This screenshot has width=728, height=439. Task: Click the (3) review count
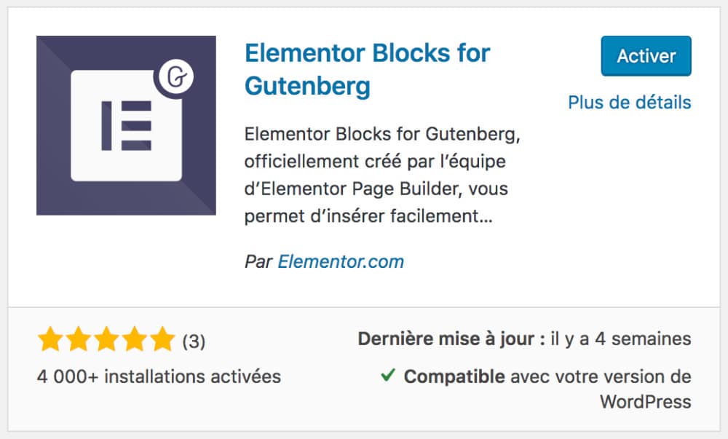pyautogui.click(x=194, y=339)
